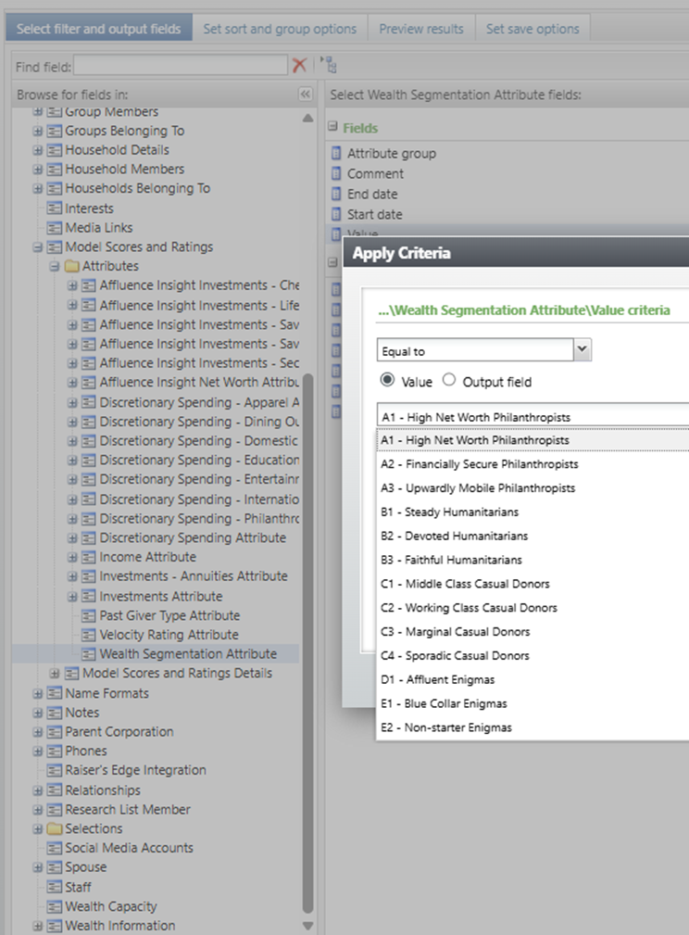The width and height of the screenshot is (689, 935).
Task: Click the Social Media Accounts node icon
Action: click(x=55, y=848)
